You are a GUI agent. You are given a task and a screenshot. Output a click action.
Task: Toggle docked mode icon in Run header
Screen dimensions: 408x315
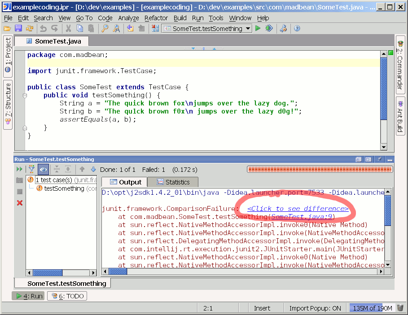coord(369,159)
